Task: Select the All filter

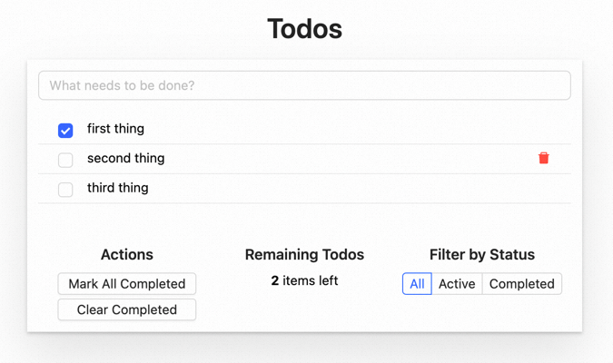Action: coord(417,284)
